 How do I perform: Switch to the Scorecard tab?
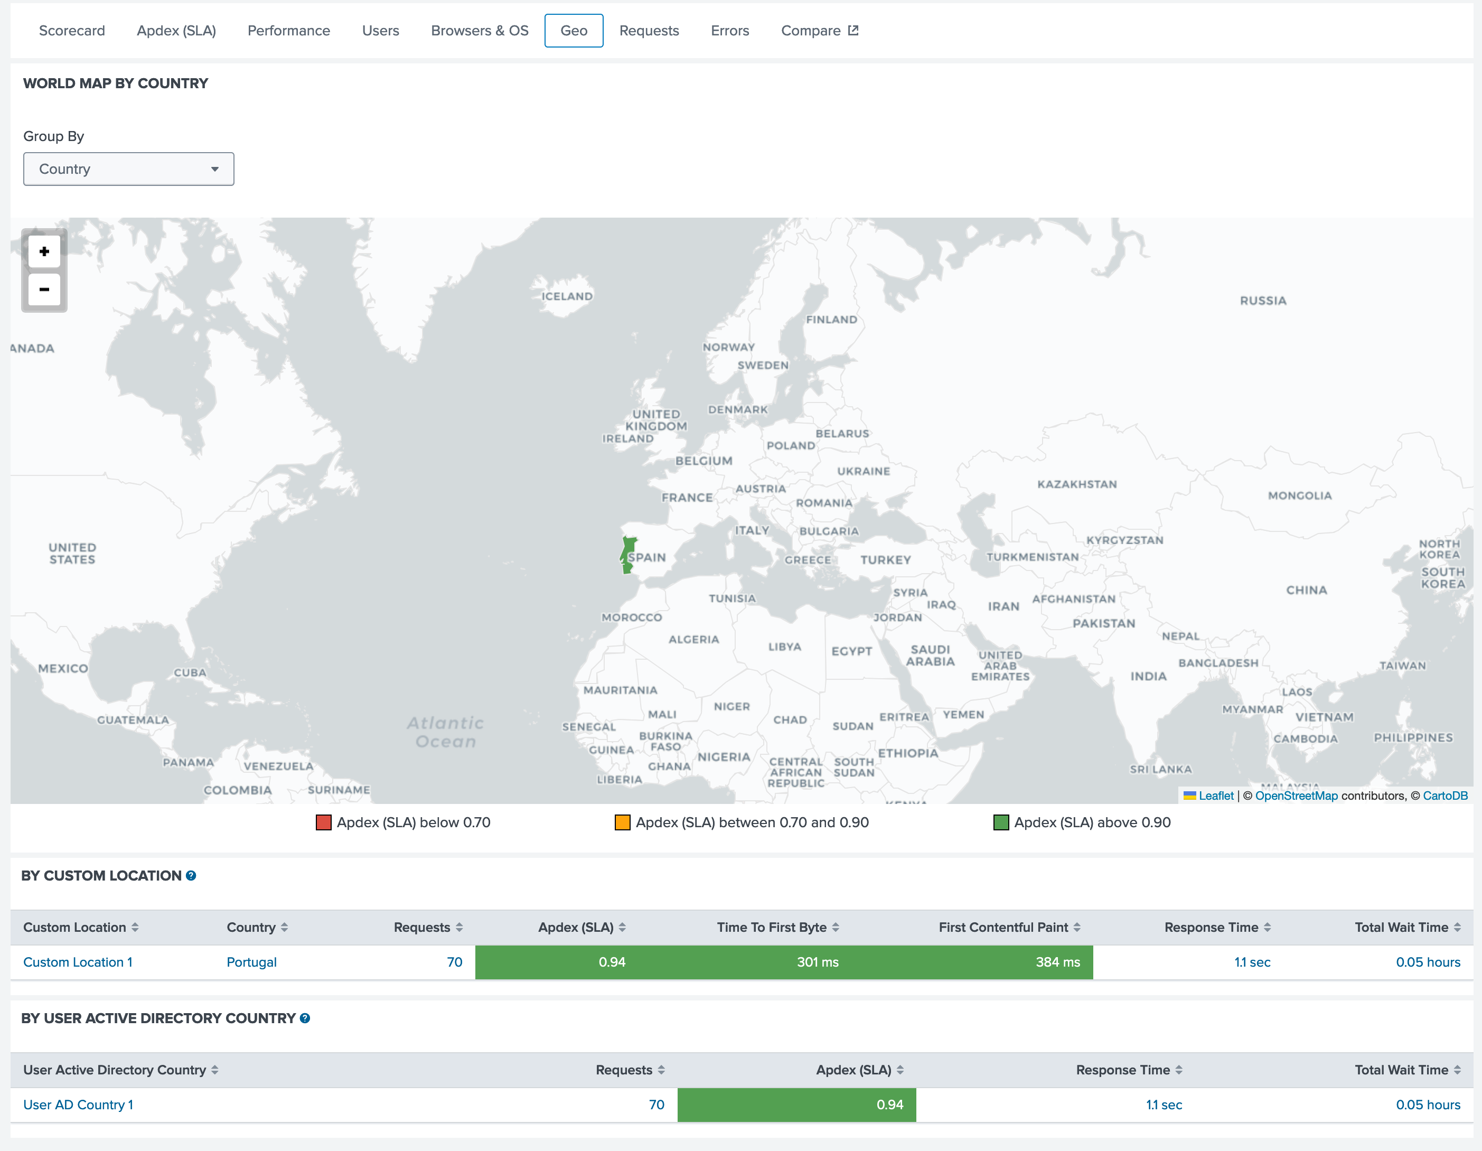click(72, 31)
